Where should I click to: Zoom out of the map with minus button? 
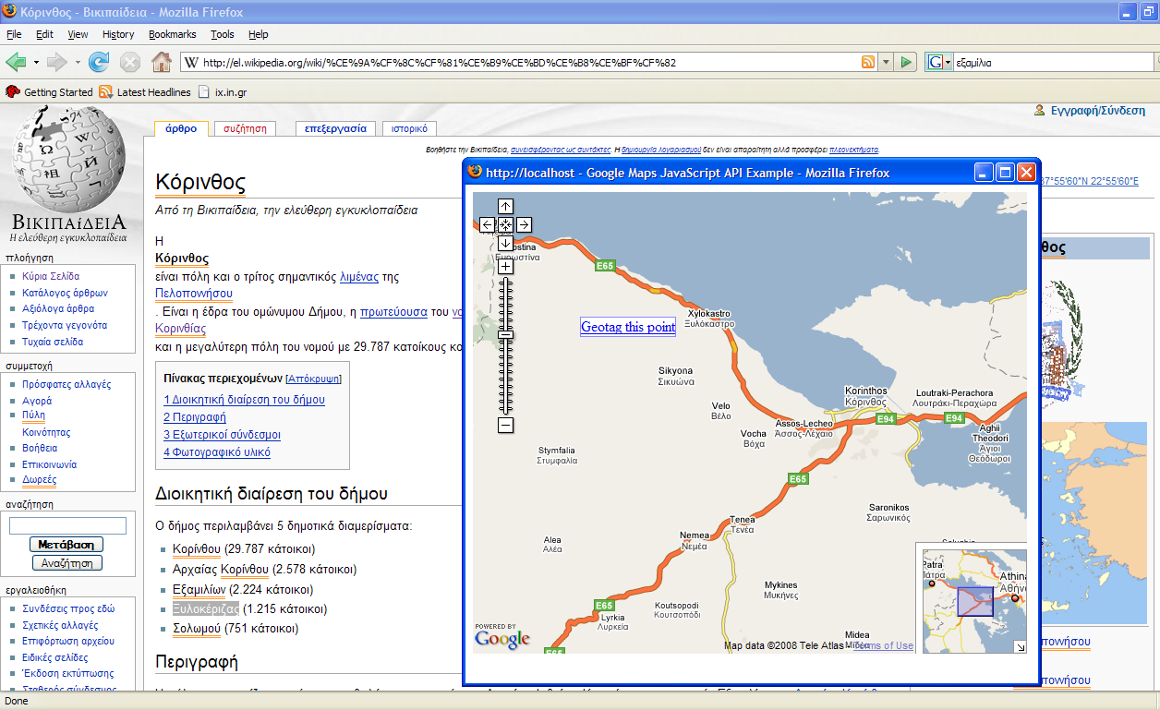tap(505, 426)
